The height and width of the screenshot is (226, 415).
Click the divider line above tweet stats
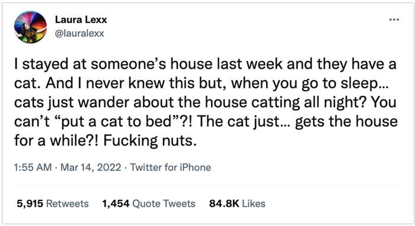207,186
